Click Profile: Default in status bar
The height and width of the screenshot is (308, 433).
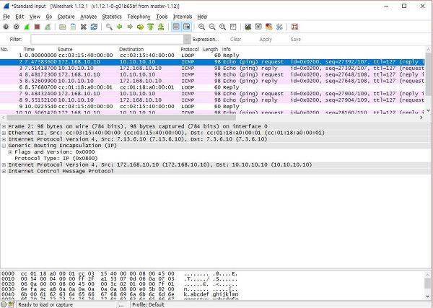click(x=148, y=304)
